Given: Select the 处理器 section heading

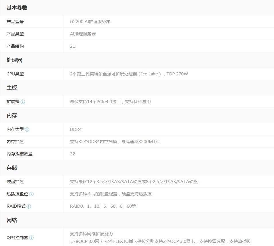Looking at the screenshot, I should click(x=14, y=60).
